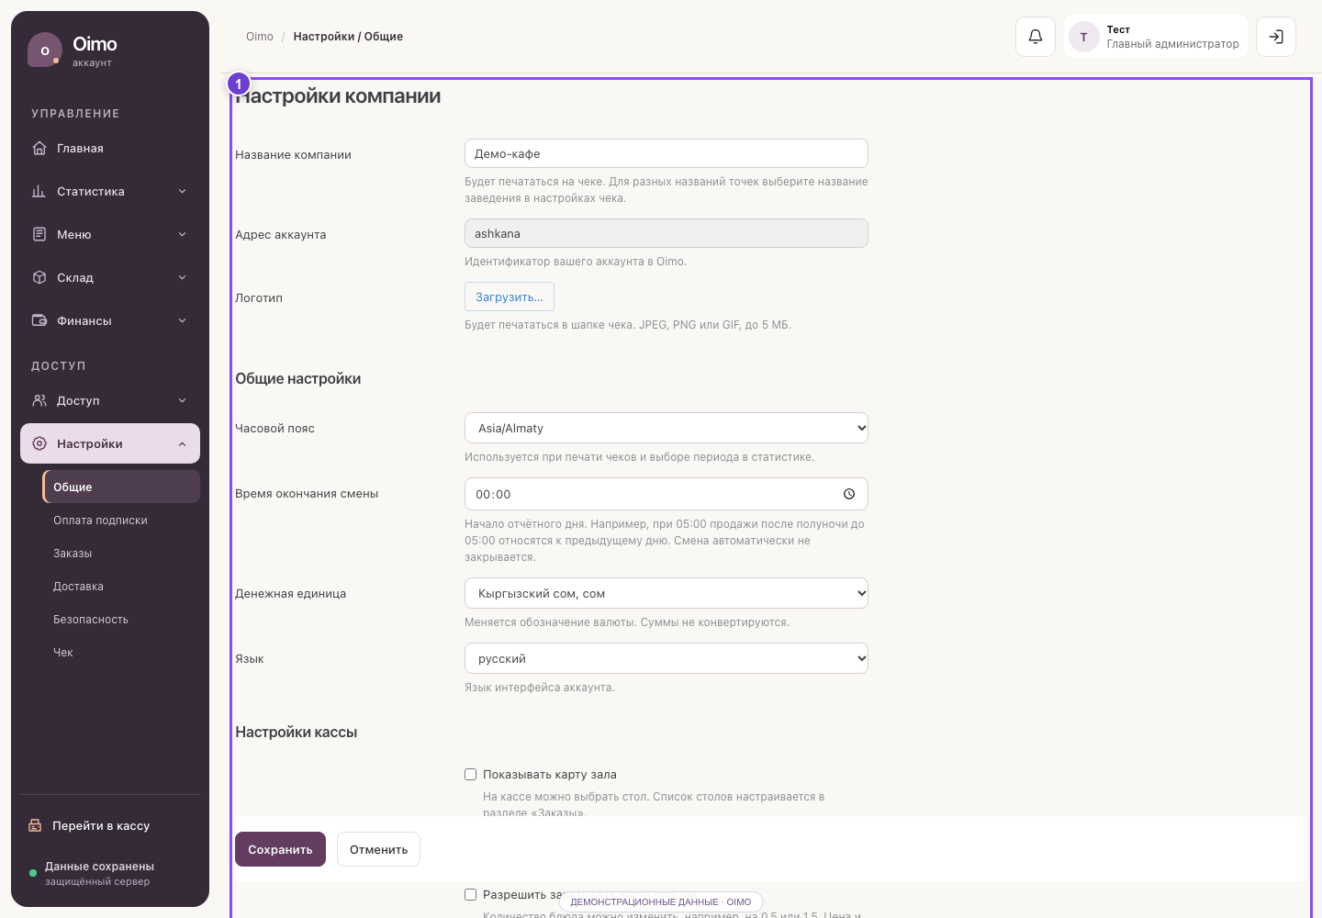The image size is (1322, 918).
Task: Click the Oimo account logo avatar
Action: 45,50
